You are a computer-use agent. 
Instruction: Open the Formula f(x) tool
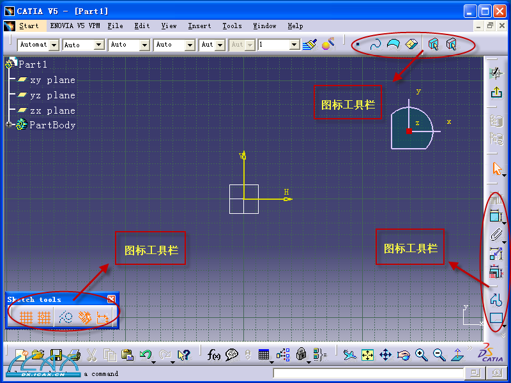tap(214, 355)
